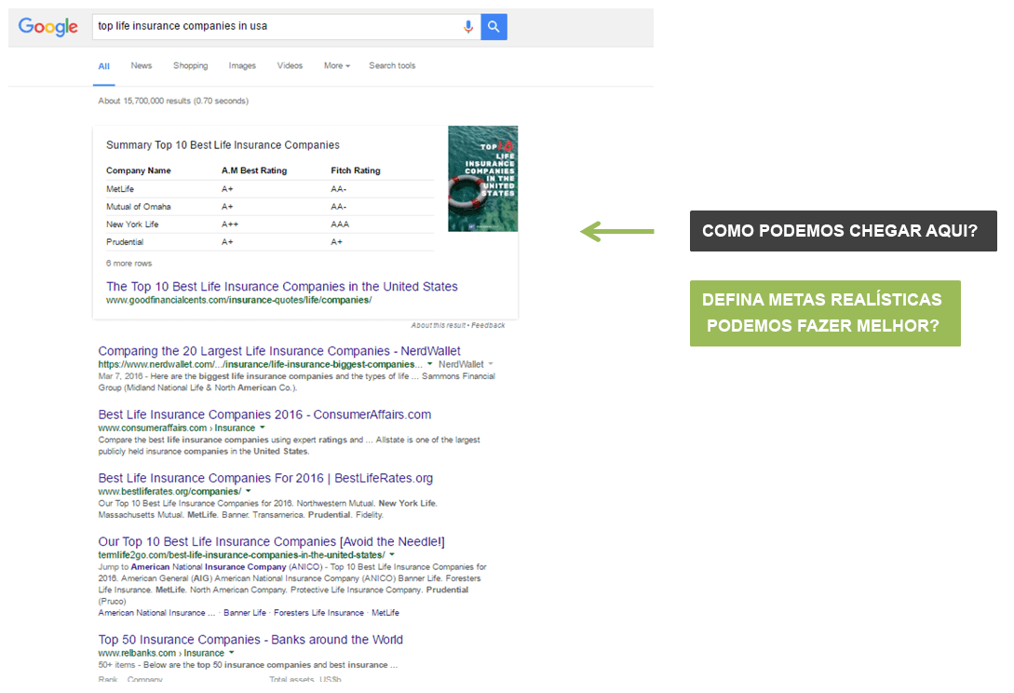1014x693 pixels.
Task: Click the Google logo
Action: tap(47, 26)
